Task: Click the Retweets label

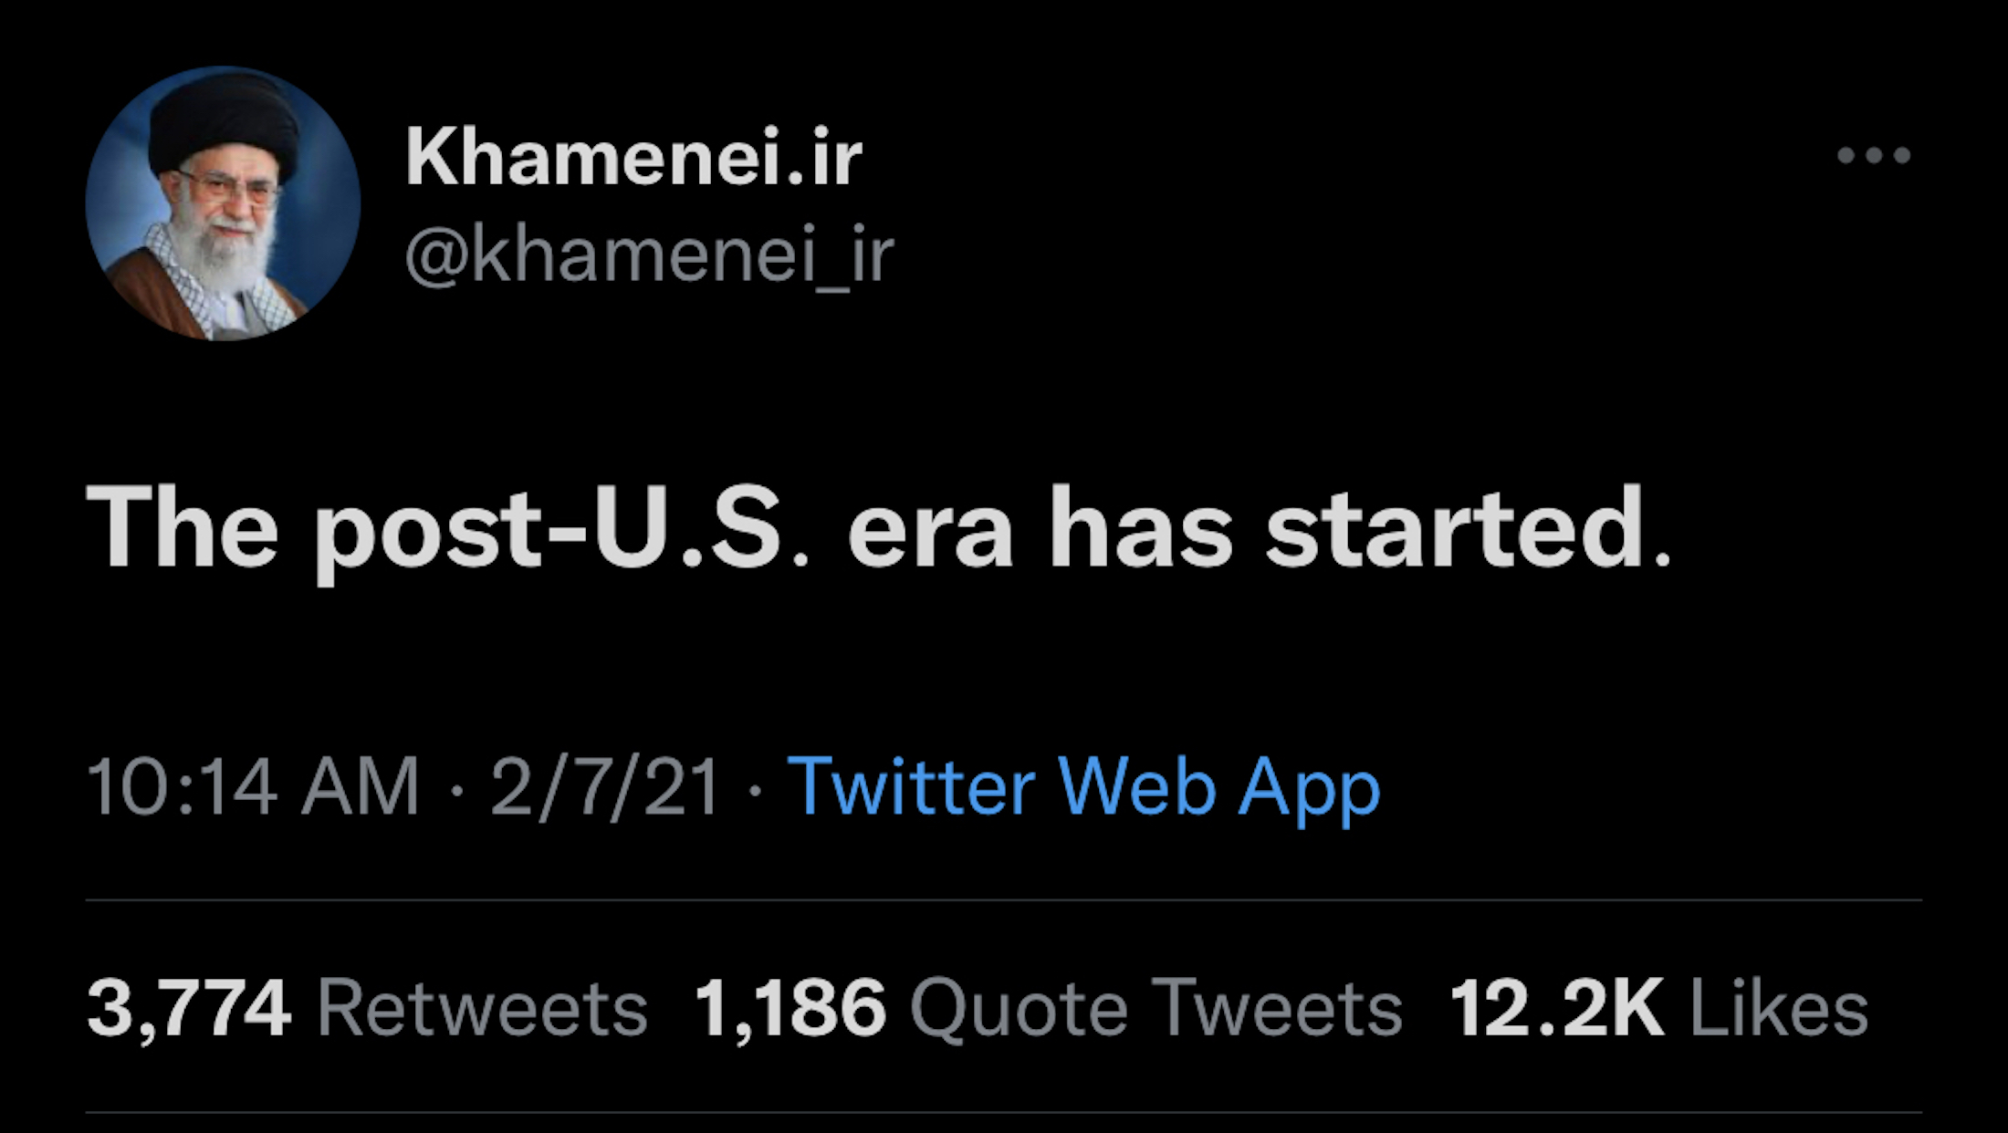Action: click(482, 1009)
